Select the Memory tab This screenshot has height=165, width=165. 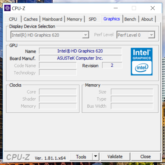tap(74, 19)
